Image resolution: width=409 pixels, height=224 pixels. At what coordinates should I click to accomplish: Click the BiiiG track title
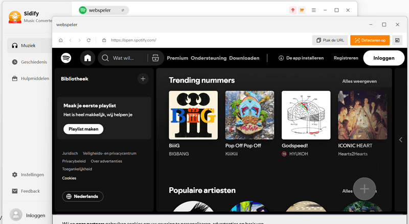click(174, 145)
